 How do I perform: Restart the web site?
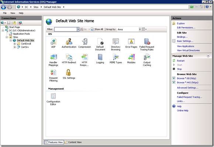(x=180, y=61)
